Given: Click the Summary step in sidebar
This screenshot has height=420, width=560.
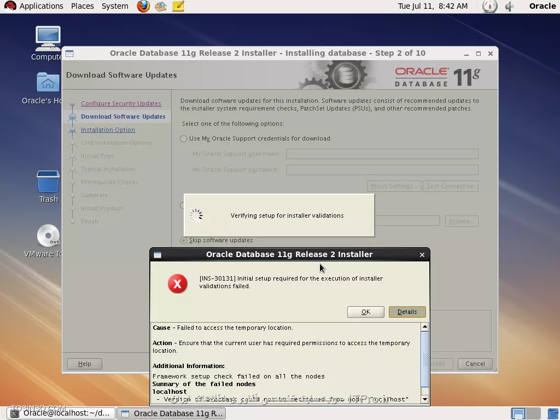Looking at the screenshot, I should coord(94,195).
